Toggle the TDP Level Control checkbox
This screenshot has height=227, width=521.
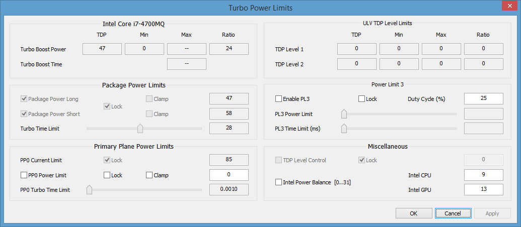tap(278, 160)
